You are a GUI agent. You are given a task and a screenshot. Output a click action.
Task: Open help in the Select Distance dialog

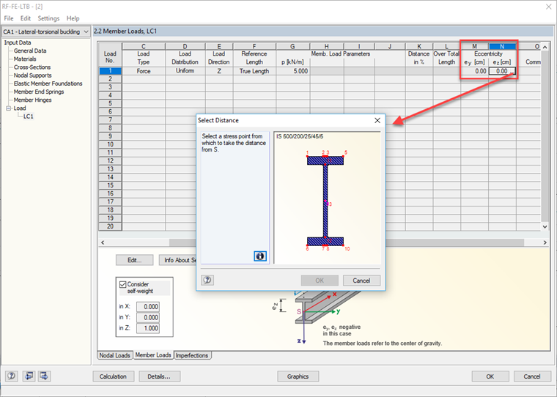207,281
